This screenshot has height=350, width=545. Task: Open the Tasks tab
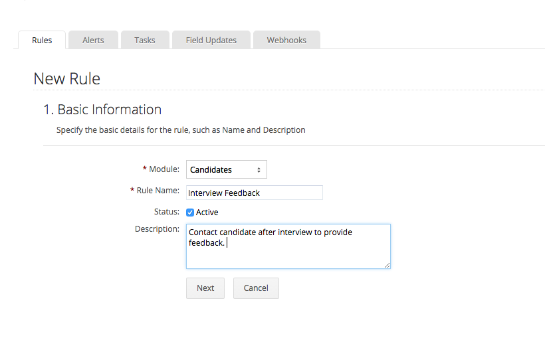tap(144, 40)
